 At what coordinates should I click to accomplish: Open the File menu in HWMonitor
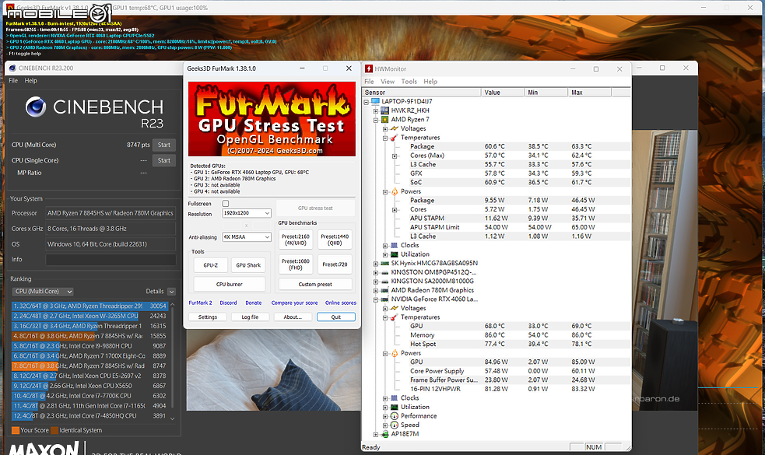369,82
